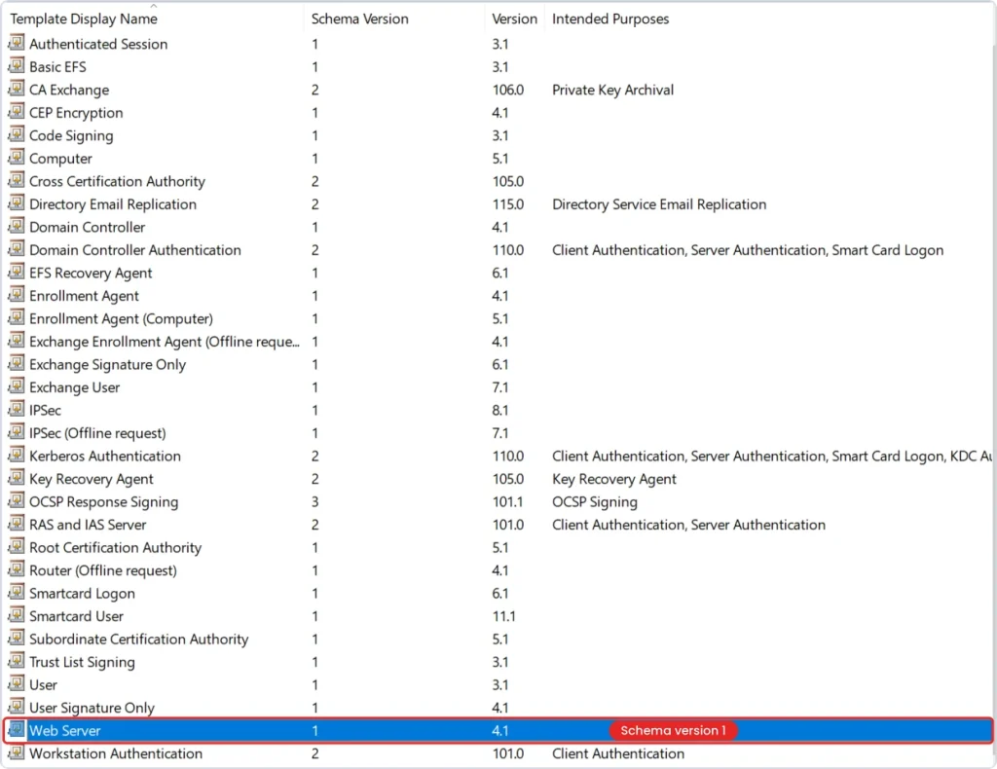Click the Exchange Signature Only icon

click(16, 363)
